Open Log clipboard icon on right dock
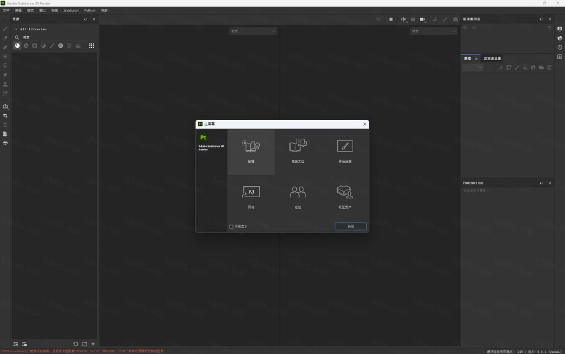Screen dimensions: 565x354 tap(559, 57)
